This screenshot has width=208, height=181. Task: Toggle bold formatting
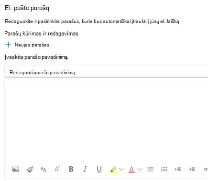click(x=71, y=169)
